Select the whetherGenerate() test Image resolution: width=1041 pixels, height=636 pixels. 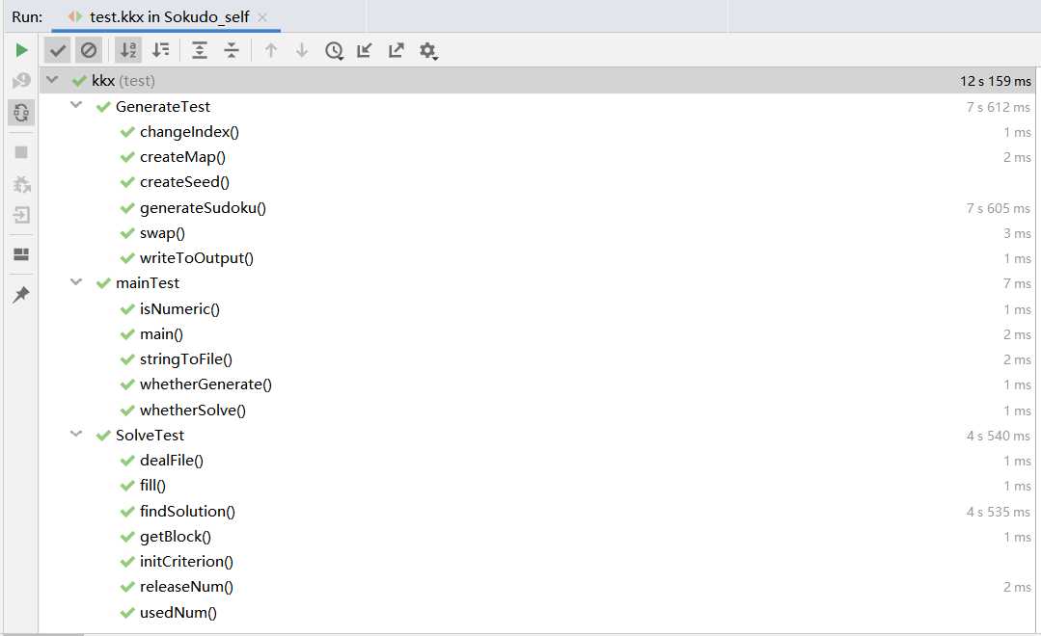click(x=537, y=384)
